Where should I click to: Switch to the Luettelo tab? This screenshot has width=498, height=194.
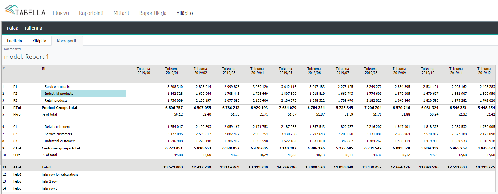tap(15, 41)
